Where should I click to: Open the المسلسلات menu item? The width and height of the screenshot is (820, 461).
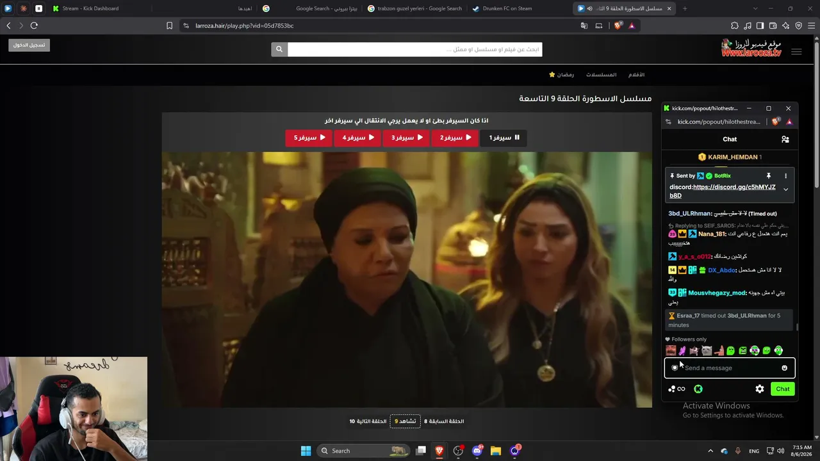coord(601,75)
